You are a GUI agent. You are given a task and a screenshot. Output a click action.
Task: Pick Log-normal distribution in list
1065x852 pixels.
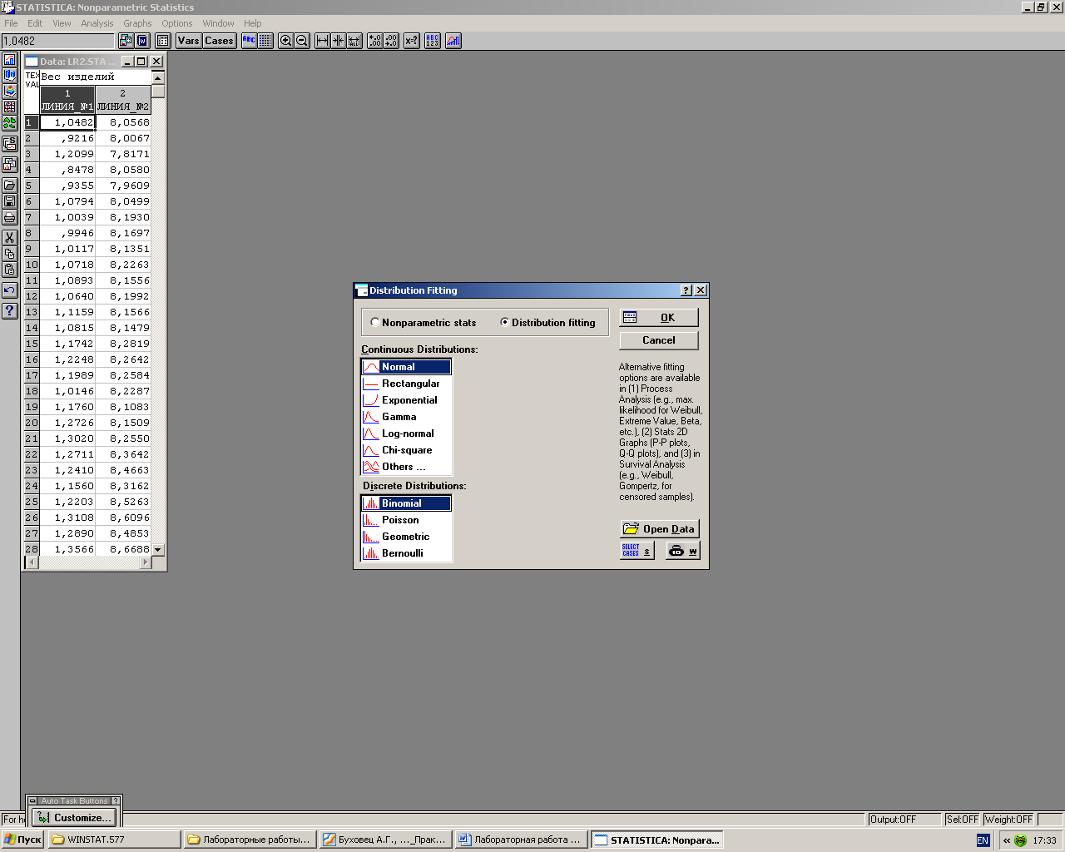point(406,433)
